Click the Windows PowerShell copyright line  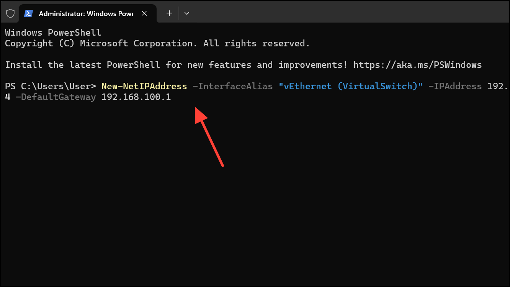(x=157, y=43)
